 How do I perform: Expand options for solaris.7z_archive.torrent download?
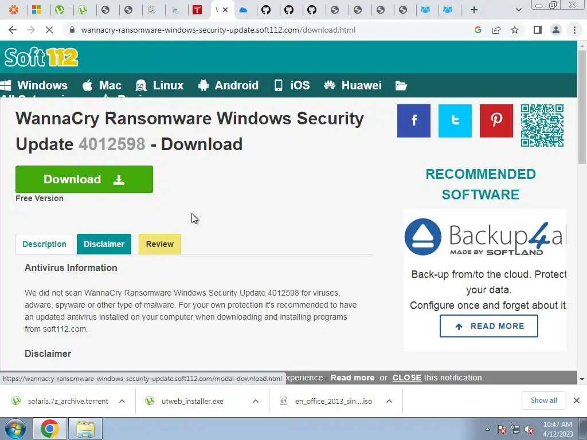tap(122, 401)
